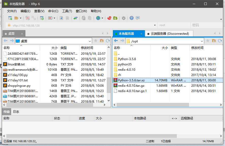225x146 pixels.
Task: Go back in the /opt pane
Action: pos(116,41)
